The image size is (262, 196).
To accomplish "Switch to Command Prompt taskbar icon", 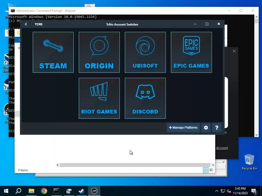I will click(56, 191).
